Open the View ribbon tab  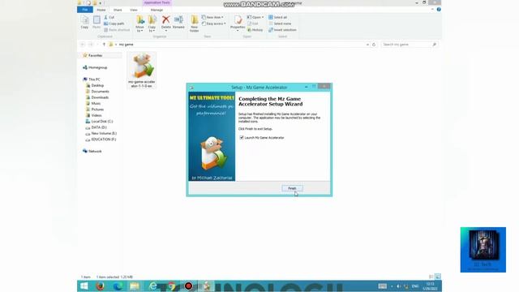click(133, 10)
